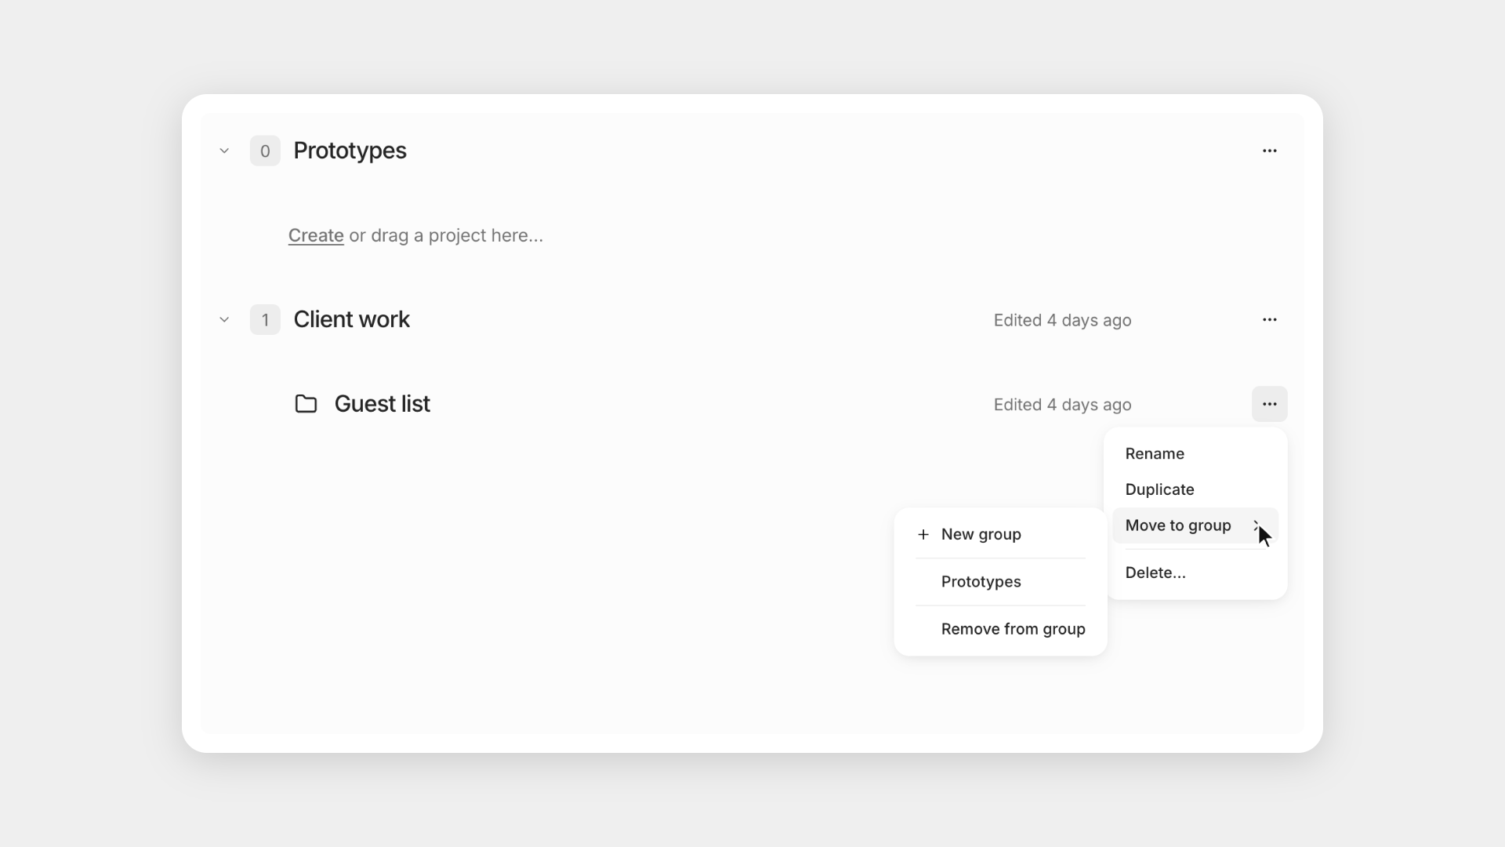This screenshot has height=847, width=1505.
Task: Close the Guest list more options menu
Action: click(1269, 404)
